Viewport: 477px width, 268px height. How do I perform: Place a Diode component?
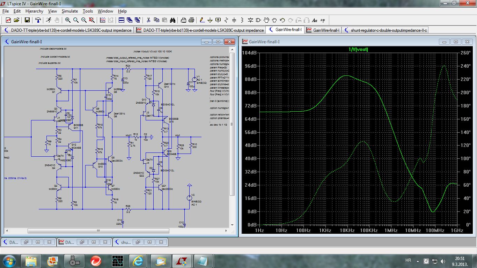click(250, 20)
